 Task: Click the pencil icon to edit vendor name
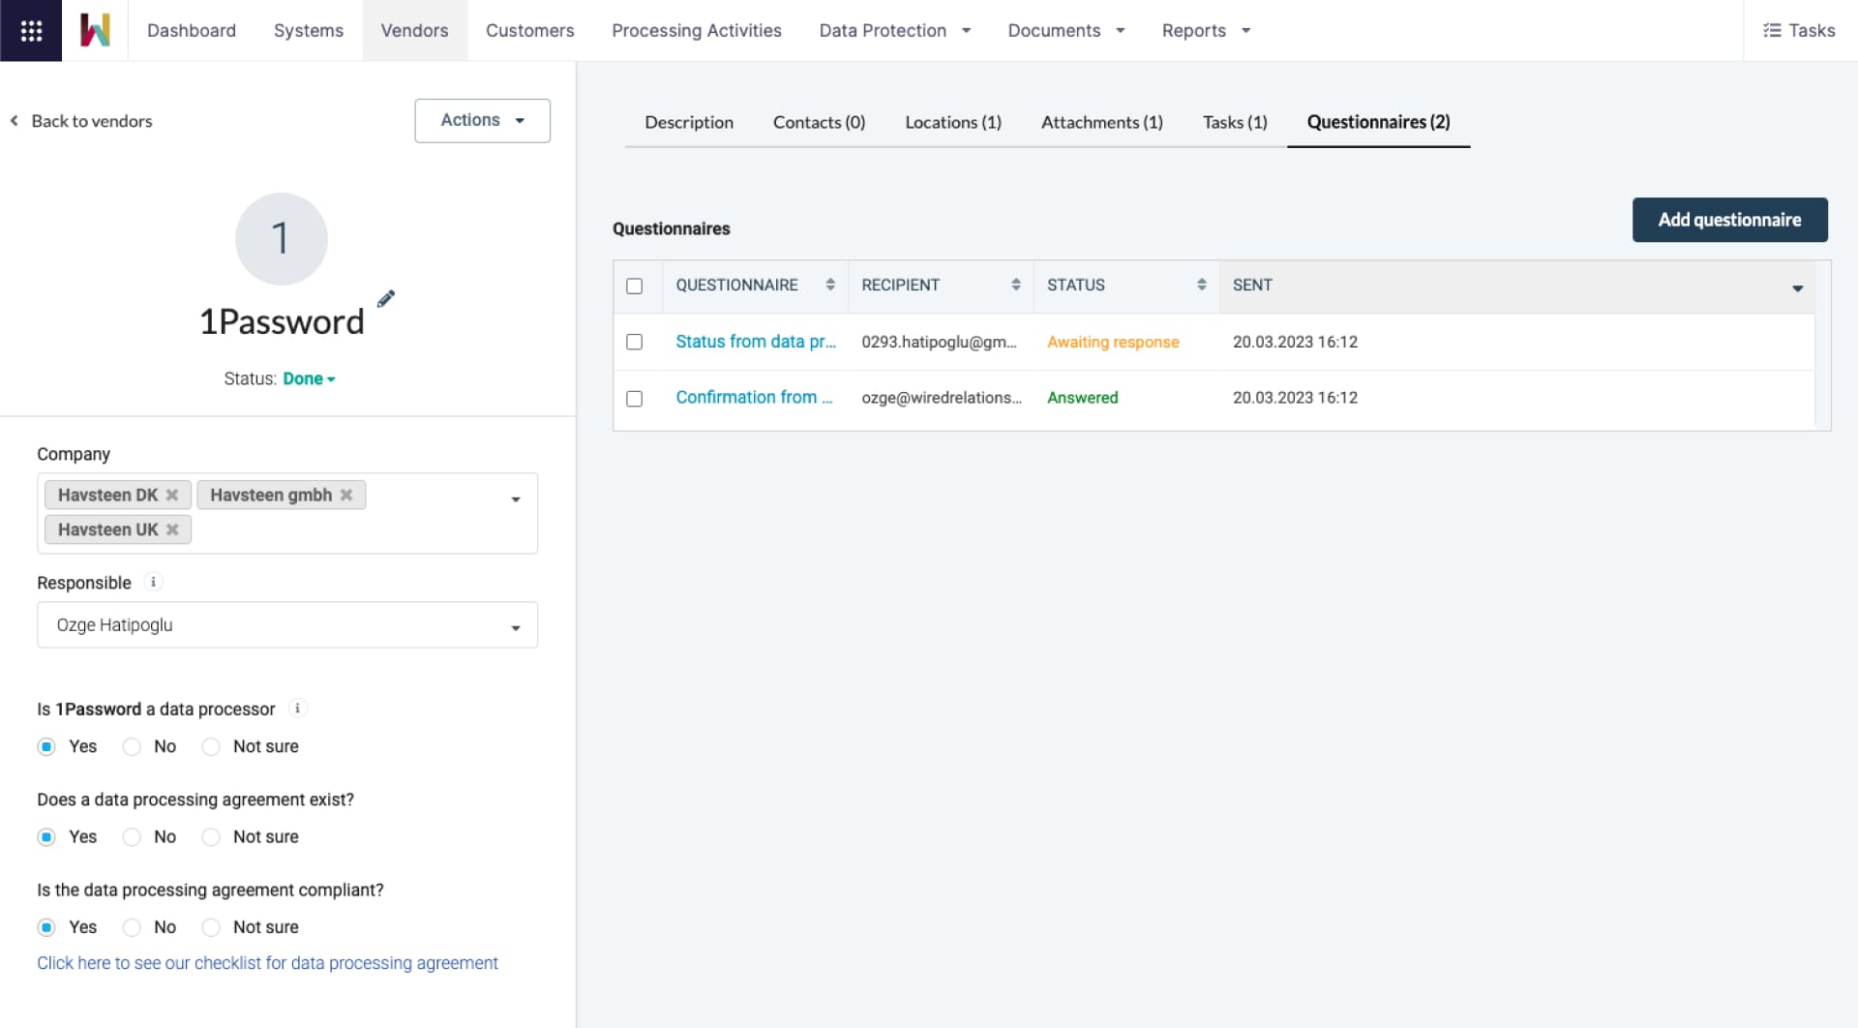click(x=386, y=298)
